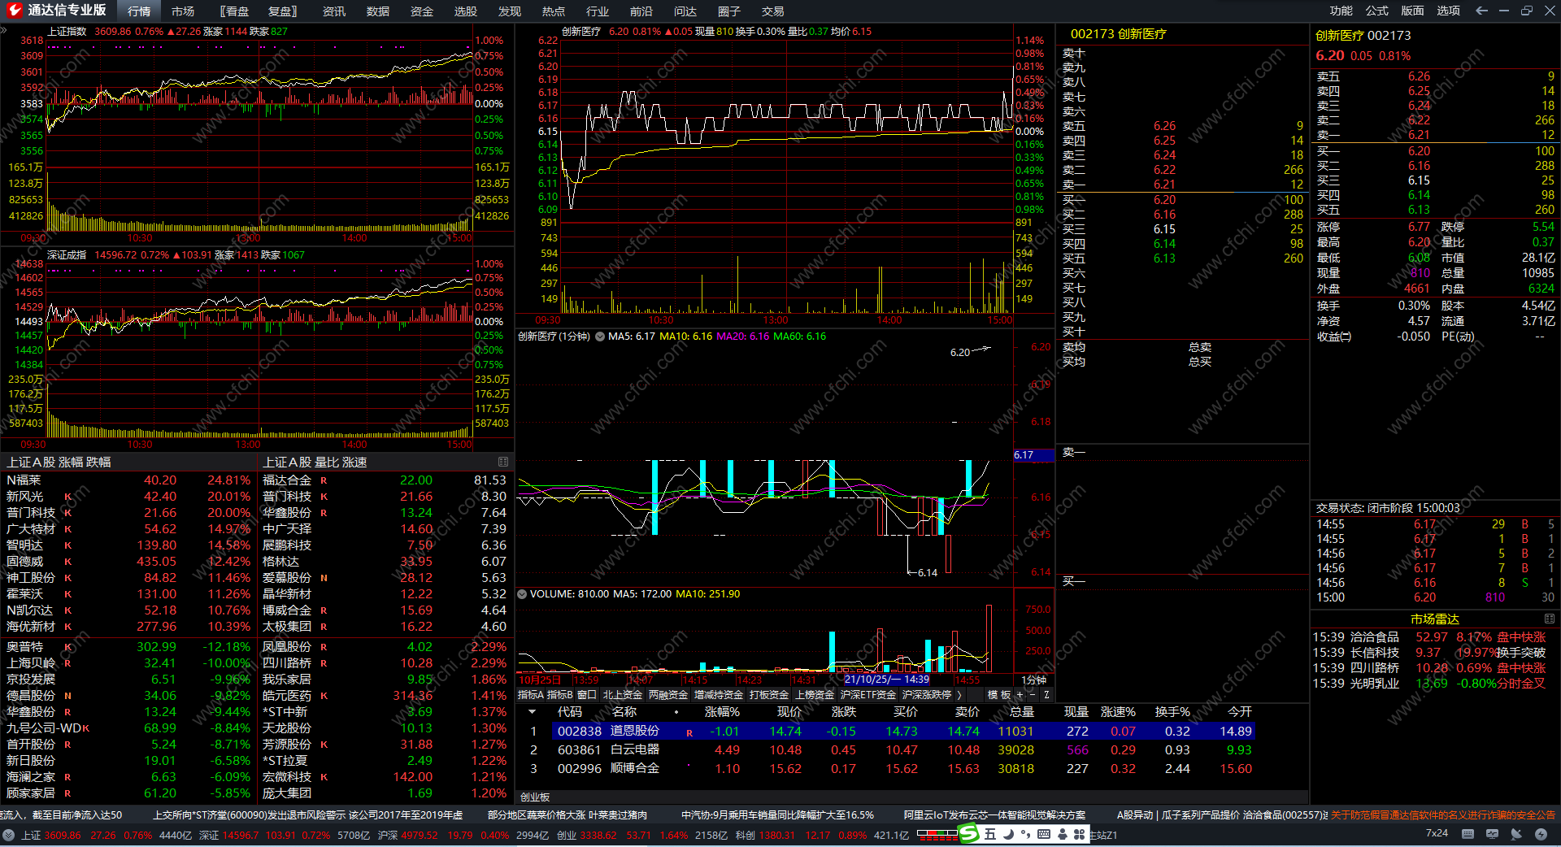The height and width of the screenshot is (847, 1561).
Task: Click the satellite dish icon in status bar
Action: pos(1516,834)
